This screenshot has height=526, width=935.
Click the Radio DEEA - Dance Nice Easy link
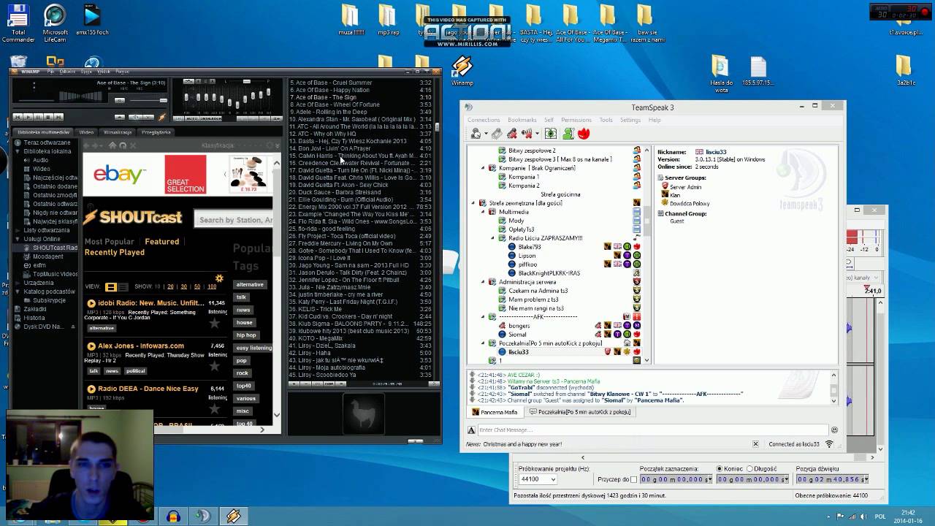click(x=148, y=389)
